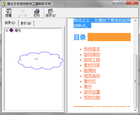
Task: Click the Hide (隐藏) toolbar icon
Action: [9, 11]
